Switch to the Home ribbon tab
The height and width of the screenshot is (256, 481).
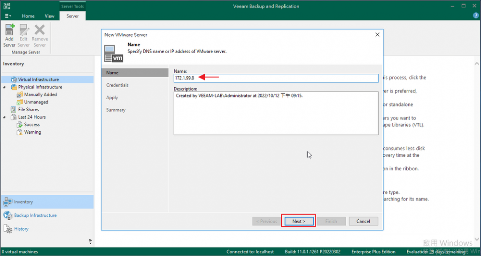point(28,16)
